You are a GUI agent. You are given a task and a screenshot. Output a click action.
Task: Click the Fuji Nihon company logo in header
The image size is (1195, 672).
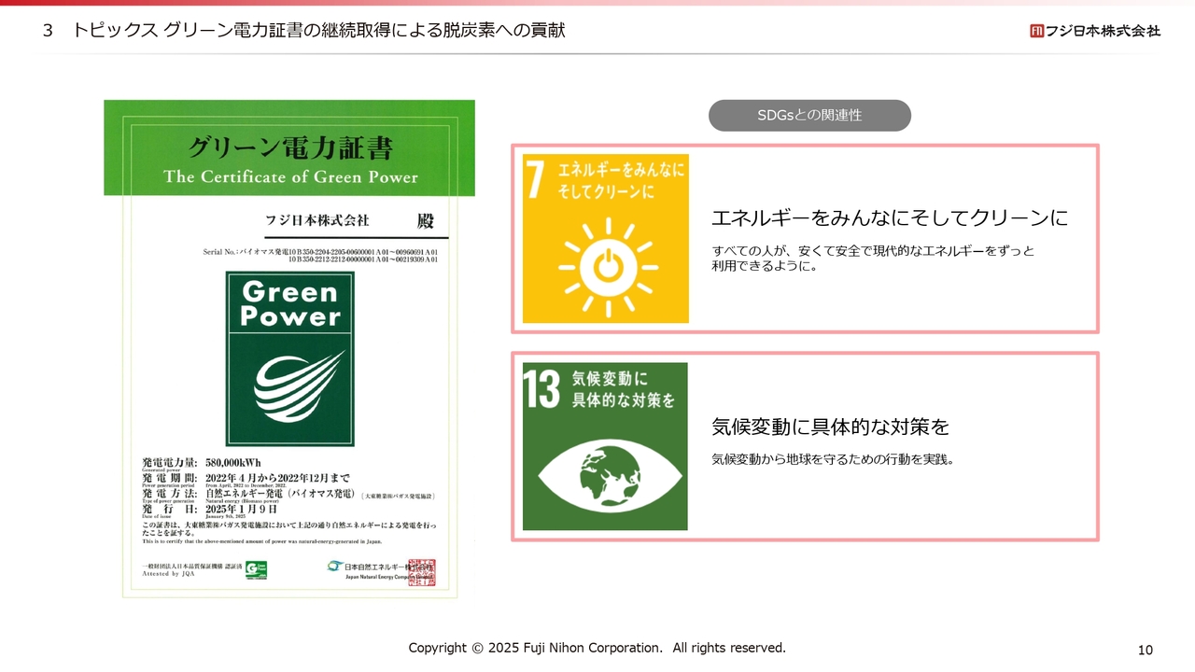[x=1095, y=31]
